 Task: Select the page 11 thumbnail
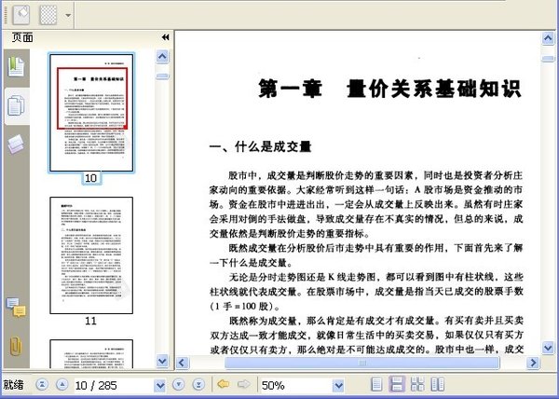pyautogui.click(x=91, y=255)
